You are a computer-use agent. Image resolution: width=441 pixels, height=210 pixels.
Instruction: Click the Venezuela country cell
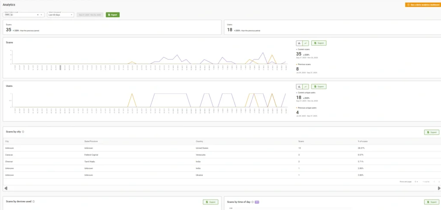(x=201, y=154)
